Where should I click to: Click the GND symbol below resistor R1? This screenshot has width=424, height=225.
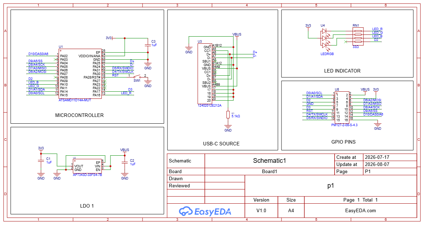tap(228, 127)
